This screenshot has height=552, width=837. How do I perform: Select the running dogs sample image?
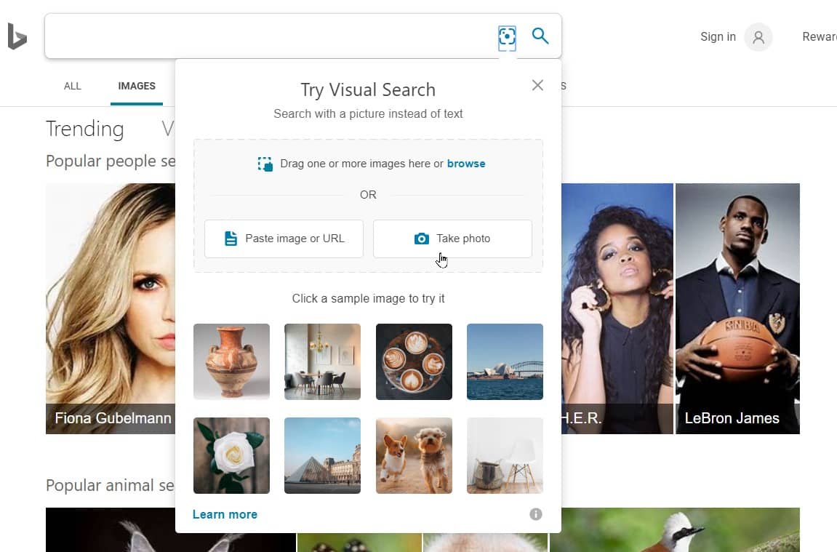tap(414, 455)
